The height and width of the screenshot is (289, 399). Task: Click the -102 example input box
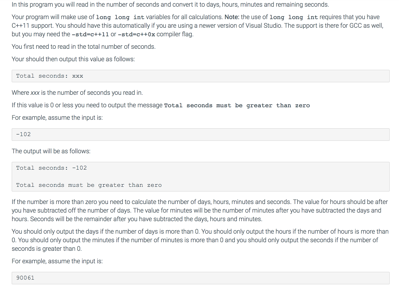(201, 135)
